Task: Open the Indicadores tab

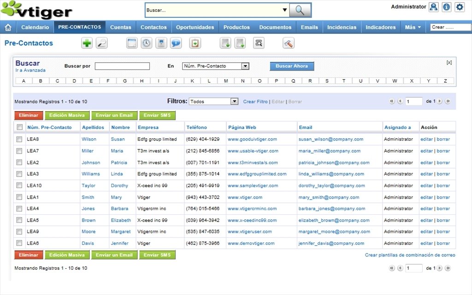Action: (x=380, y=27)
